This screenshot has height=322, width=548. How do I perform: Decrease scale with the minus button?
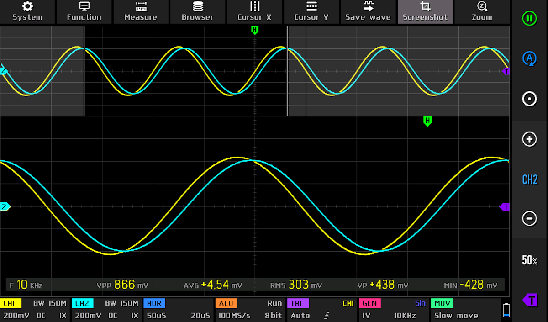529,219
